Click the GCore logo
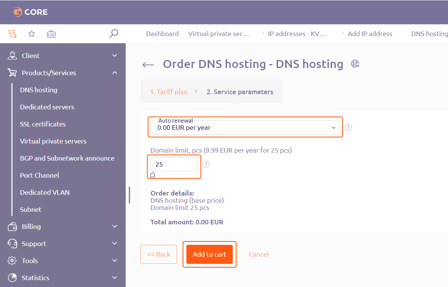Viewport: 448px width, 287px height. pyautogui.click(x=31, y=12)
